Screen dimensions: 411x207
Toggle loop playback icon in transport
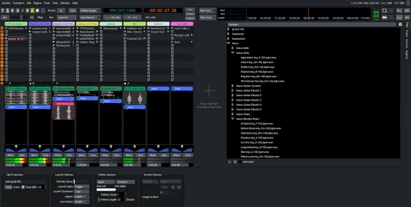coord(22,10)
